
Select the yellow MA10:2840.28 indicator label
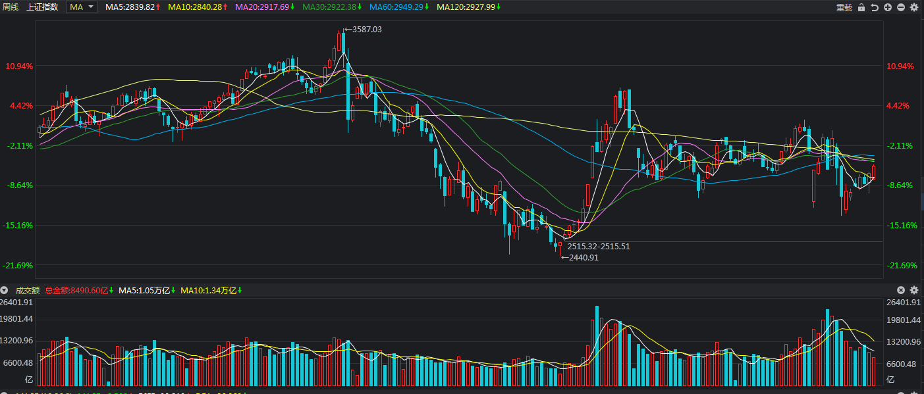click(195, 7)
